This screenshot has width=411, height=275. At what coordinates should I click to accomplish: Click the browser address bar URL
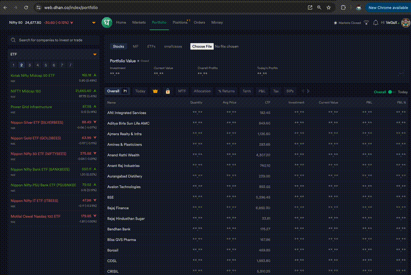point(71,8)
